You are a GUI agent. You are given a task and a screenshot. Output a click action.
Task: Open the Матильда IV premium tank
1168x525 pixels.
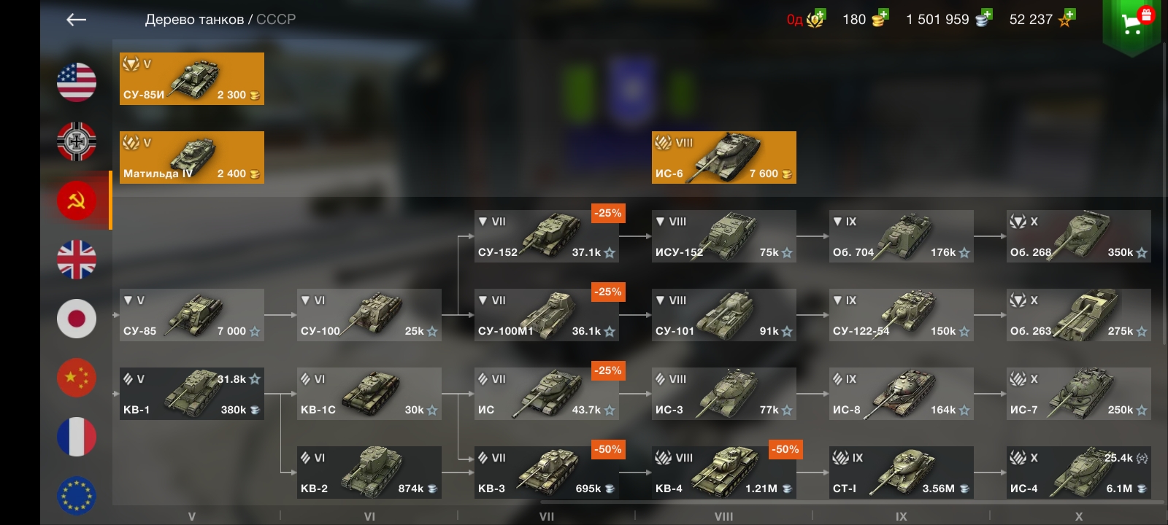192,157
